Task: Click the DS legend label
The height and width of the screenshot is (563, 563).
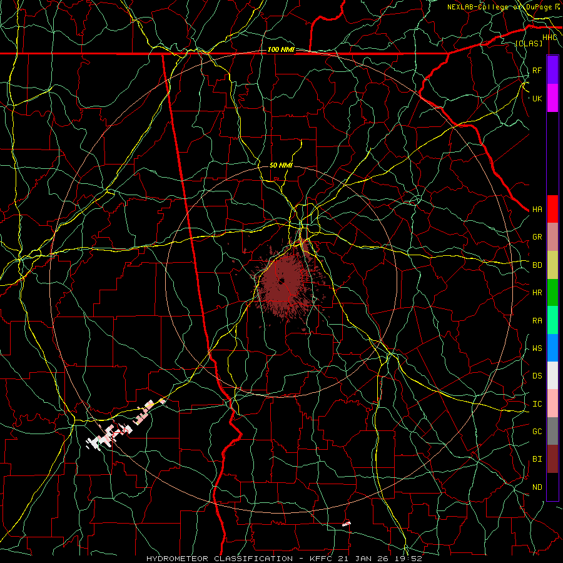Action: [x=537, y=376]
